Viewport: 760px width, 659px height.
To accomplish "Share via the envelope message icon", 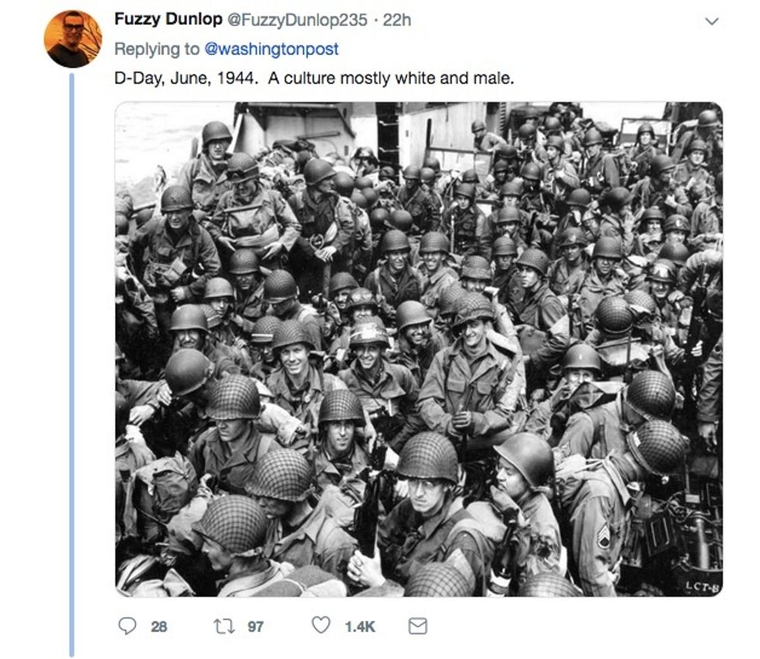I will point(417,626).
